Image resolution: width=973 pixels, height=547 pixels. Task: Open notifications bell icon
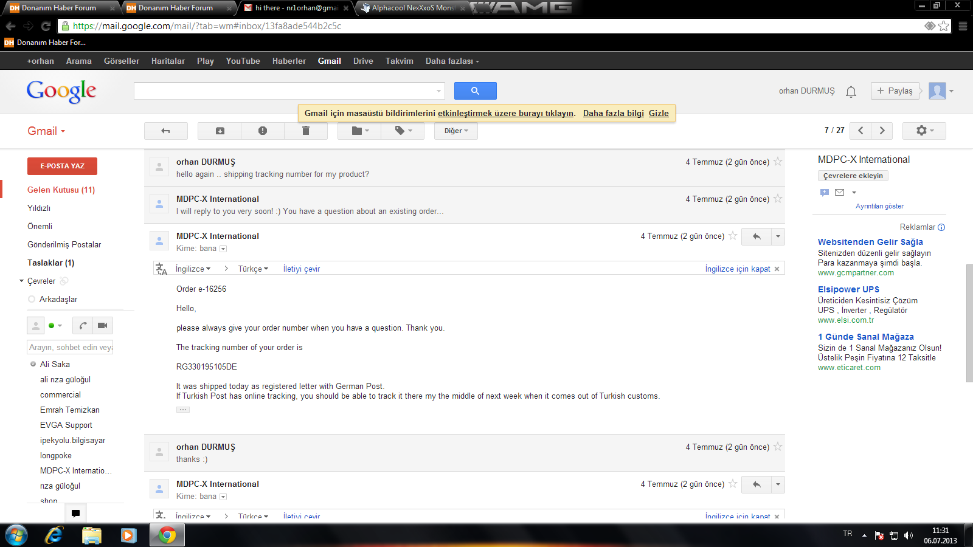[x=851, y=91]
